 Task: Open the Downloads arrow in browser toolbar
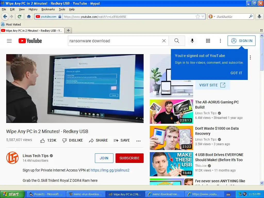tap(259, 16)
